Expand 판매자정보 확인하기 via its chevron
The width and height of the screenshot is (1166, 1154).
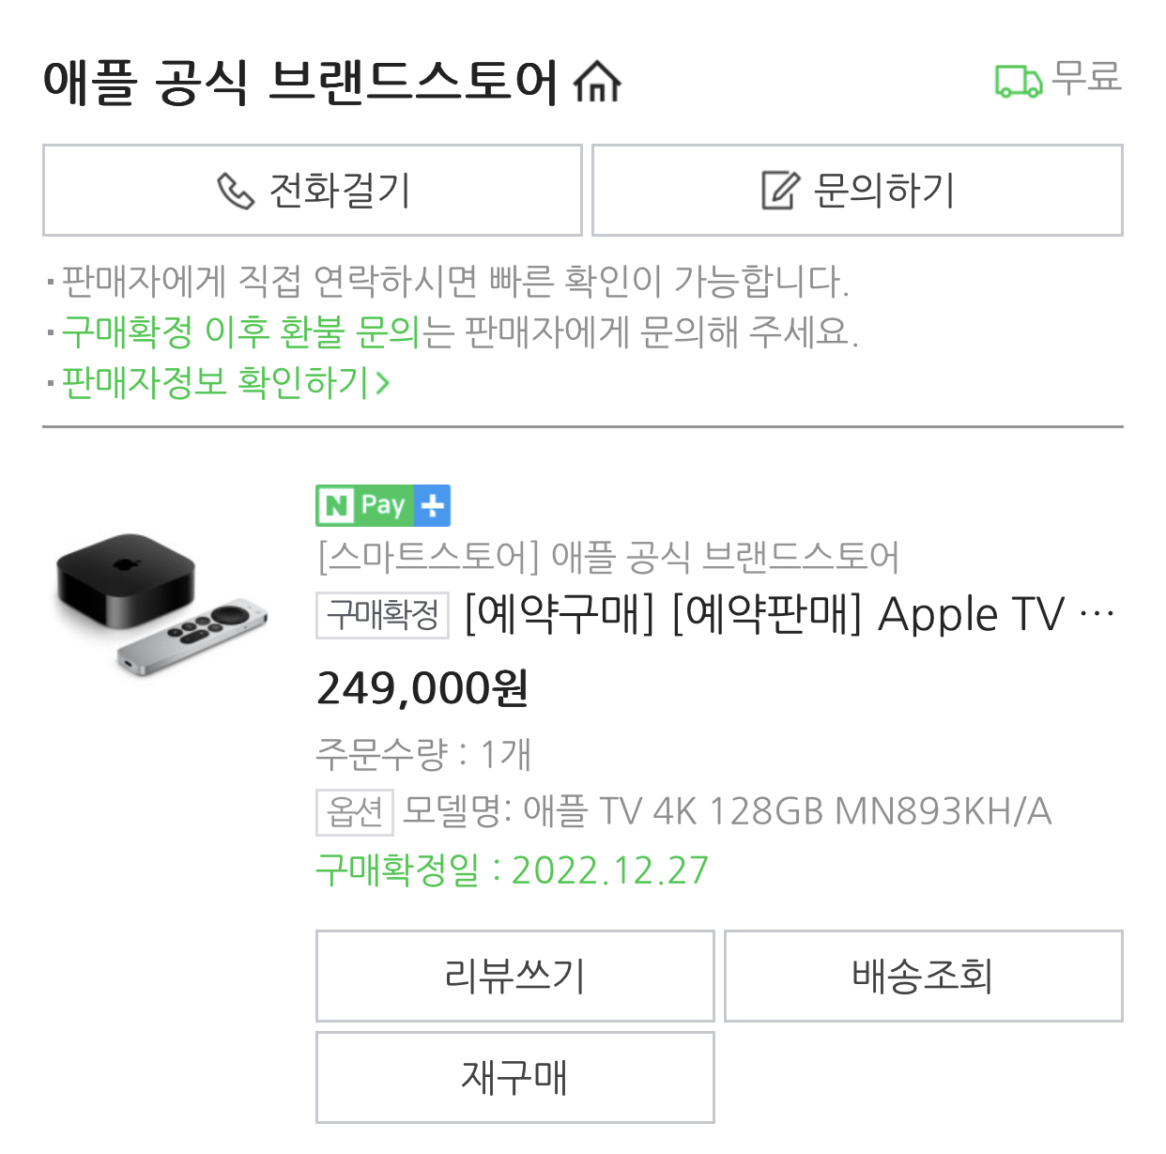(x=382, y=382)
